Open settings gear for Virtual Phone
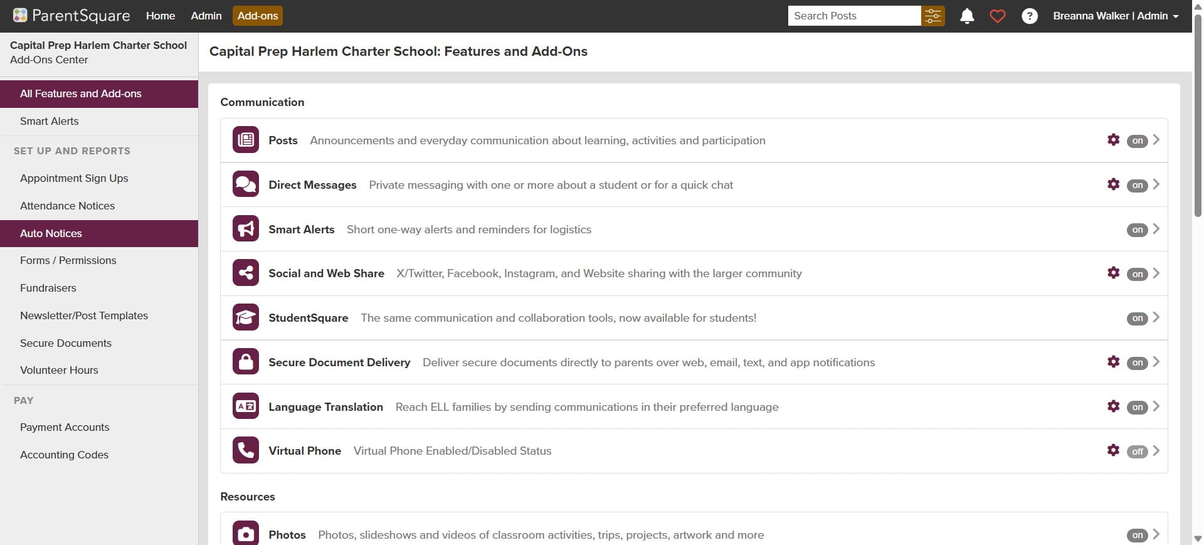This screenshot has width=1204, height=545. click(x=1113, y=450)
